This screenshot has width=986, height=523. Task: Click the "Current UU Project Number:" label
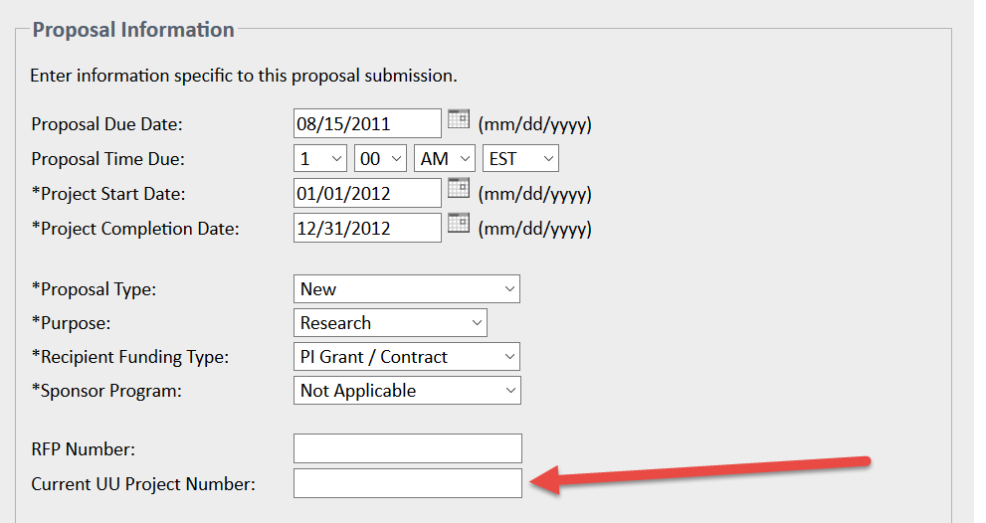[x=143, y=484]
